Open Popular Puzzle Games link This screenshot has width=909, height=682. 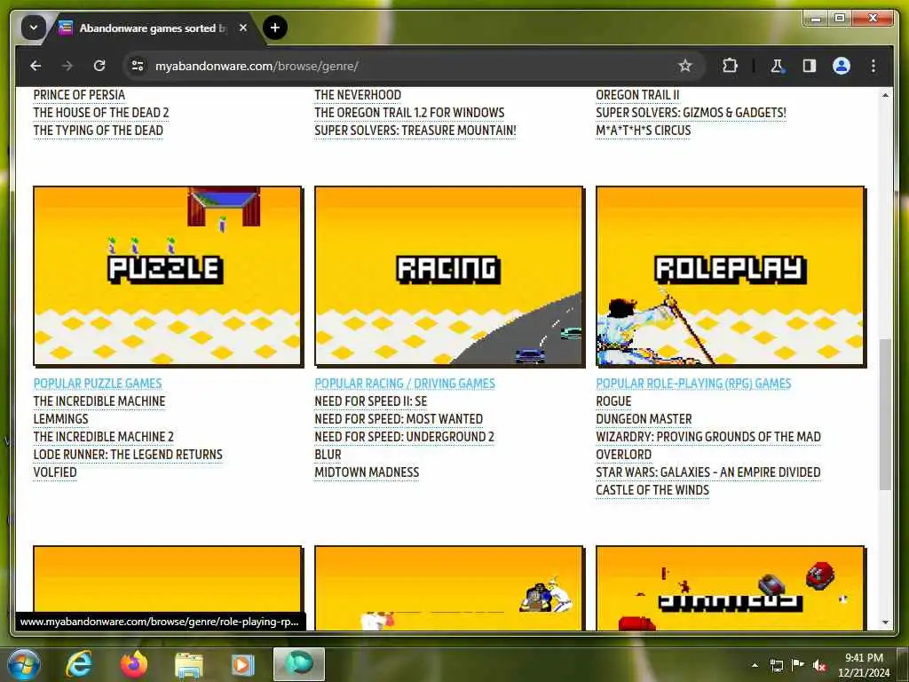pyautogui.click(x=98, y=384)
